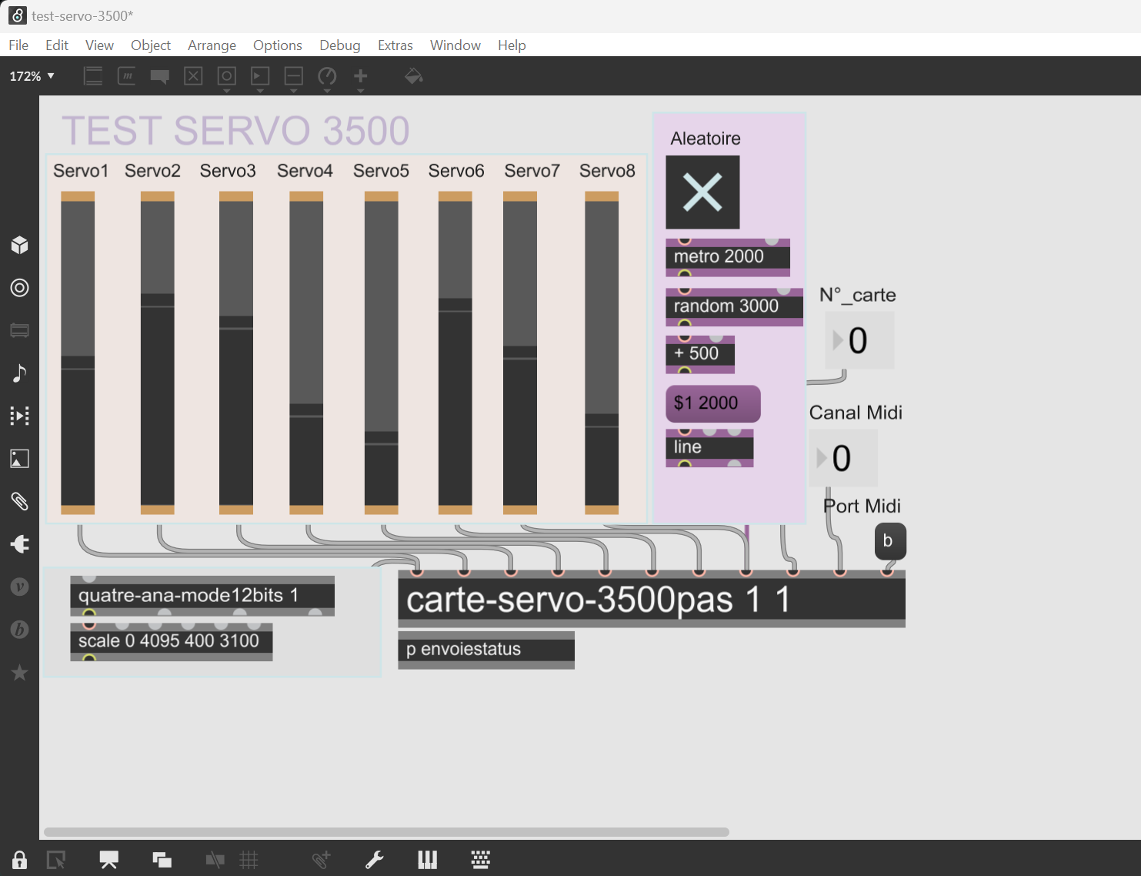Open the keyboard grid icon in bottom toolbar

click(x=481, y=860)
